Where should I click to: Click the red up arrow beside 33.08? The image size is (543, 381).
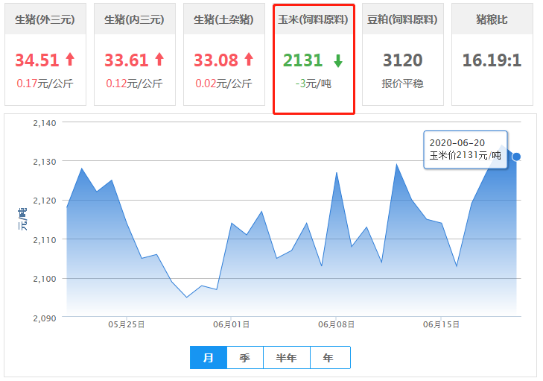click(249, 60)
